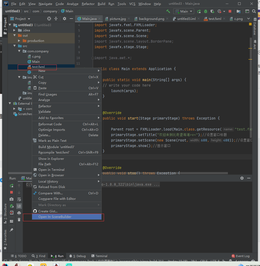Run the Main configuration with the green arrow

[x=199, y=11]
